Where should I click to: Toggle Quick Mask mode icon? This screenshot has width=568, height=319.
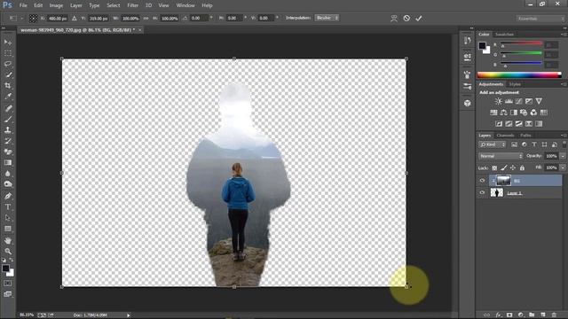pos(8,284)
